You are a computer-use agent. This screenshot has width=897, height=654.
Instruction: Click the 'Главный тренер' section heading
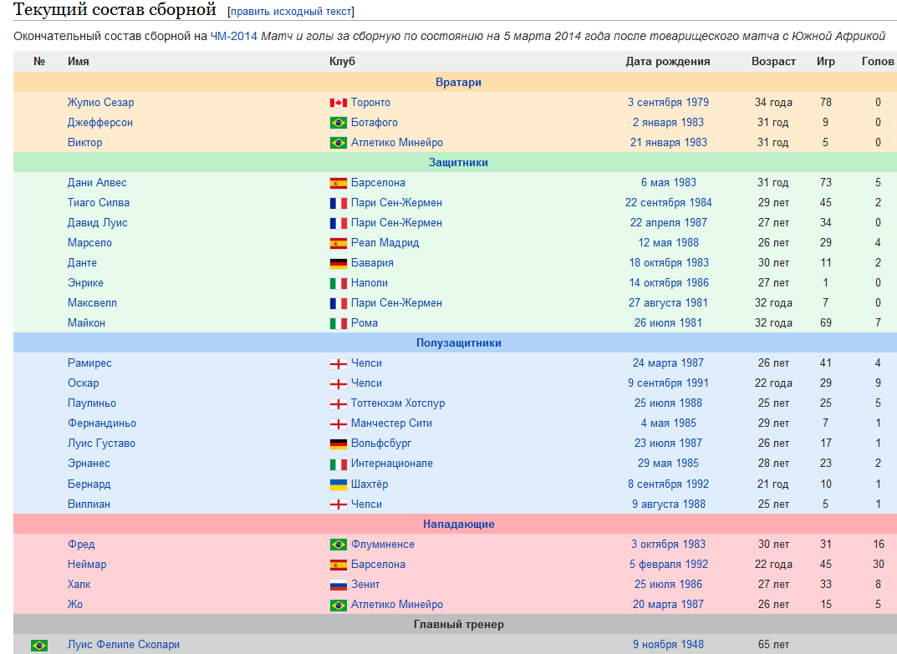pos(459,624)
